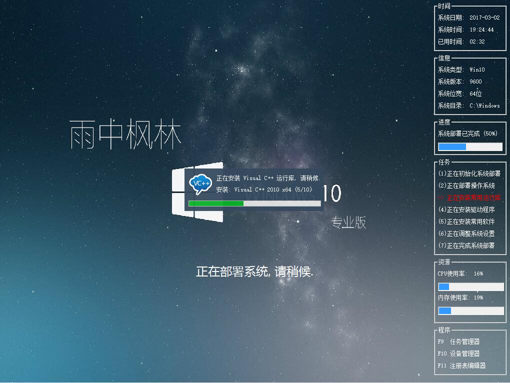Viewport: 510px width, 383px height.
Task: Click the 时间 panel header
Action: point(444,6)
